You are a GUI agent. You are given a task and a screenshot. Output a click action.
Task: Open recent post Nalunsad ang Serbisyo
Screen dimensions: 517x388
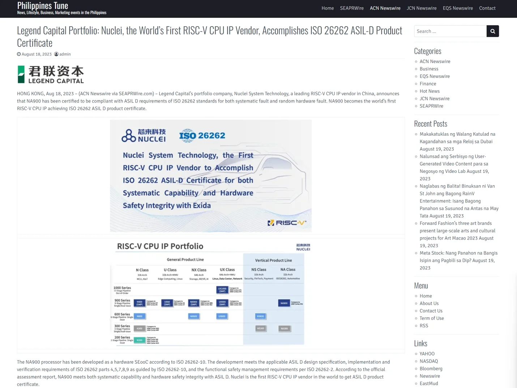pyautogui.click(x=454, y=164)
